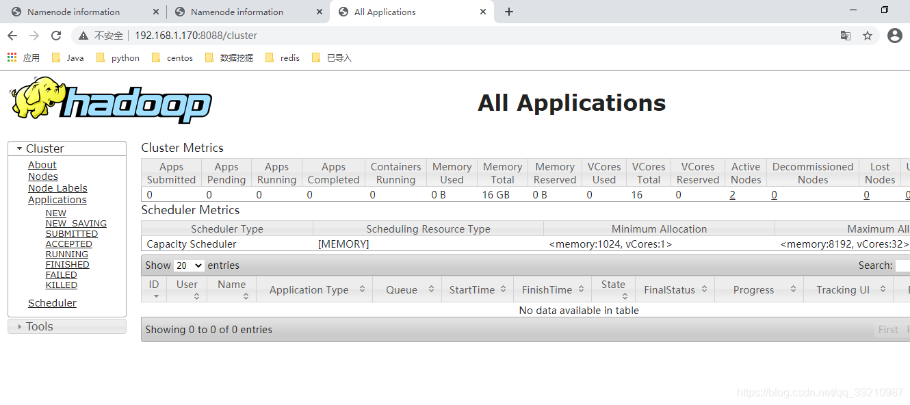Open the Google Translate page icon
This screenshot has width=910, height=405.
click(846, 36)
